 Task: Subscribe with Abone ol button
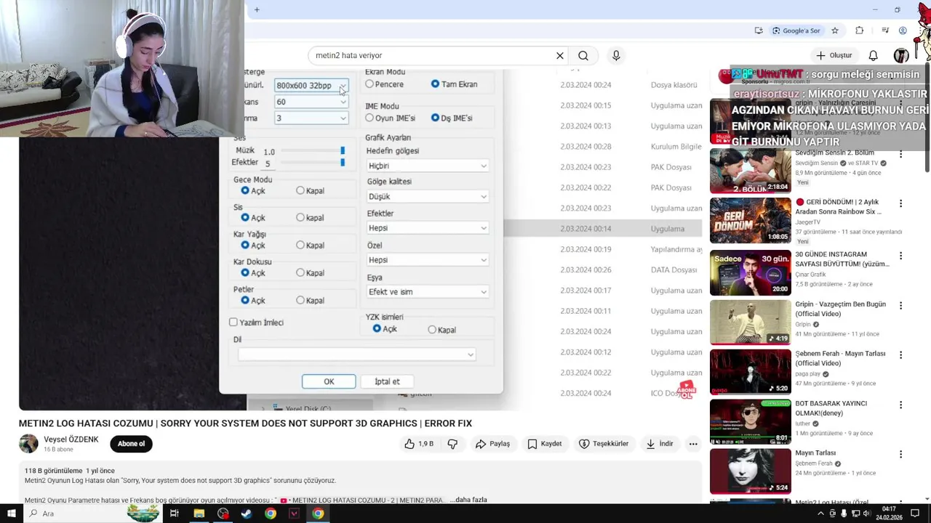(132, 444)
